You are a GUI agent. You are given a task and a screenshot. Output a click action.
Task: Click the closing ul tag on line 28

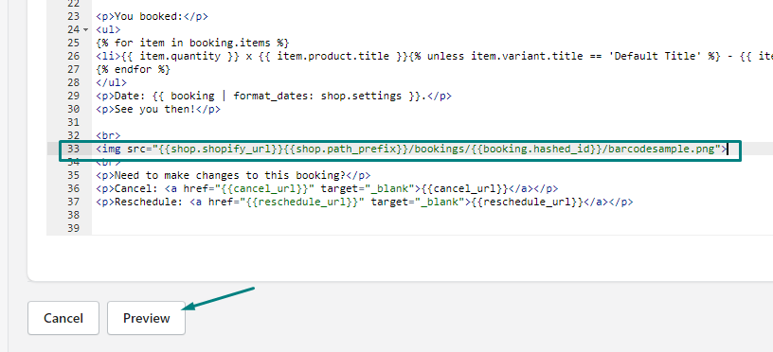[112, 82]
